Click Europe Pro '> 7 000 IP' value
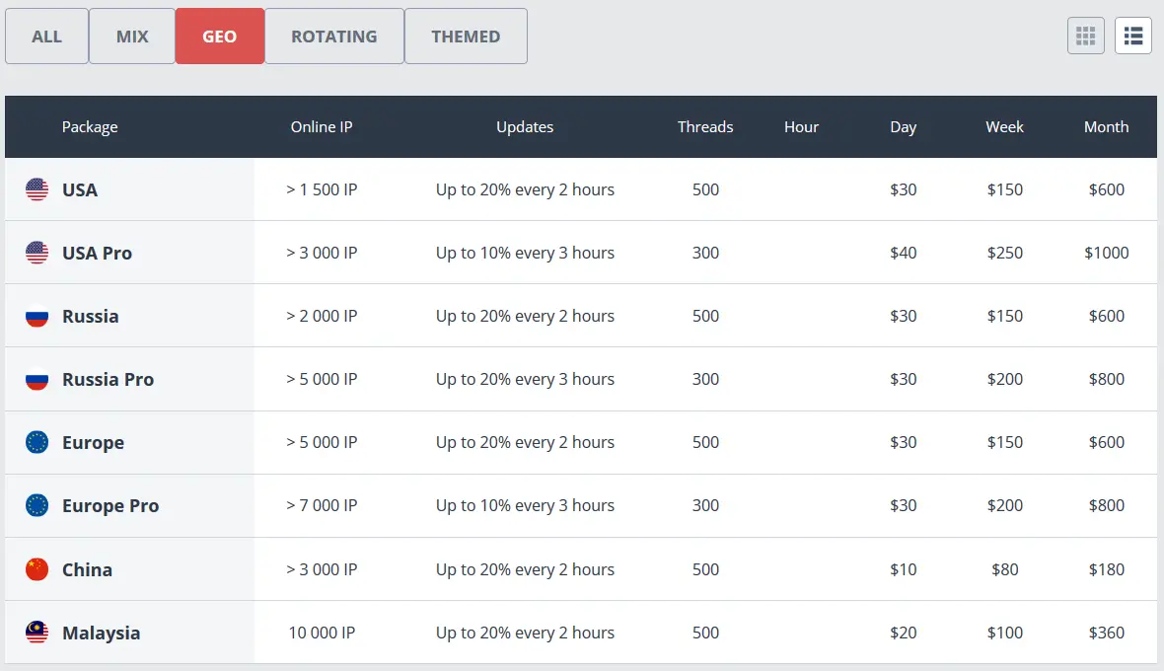1164x671 pixels. click(322, 506)
